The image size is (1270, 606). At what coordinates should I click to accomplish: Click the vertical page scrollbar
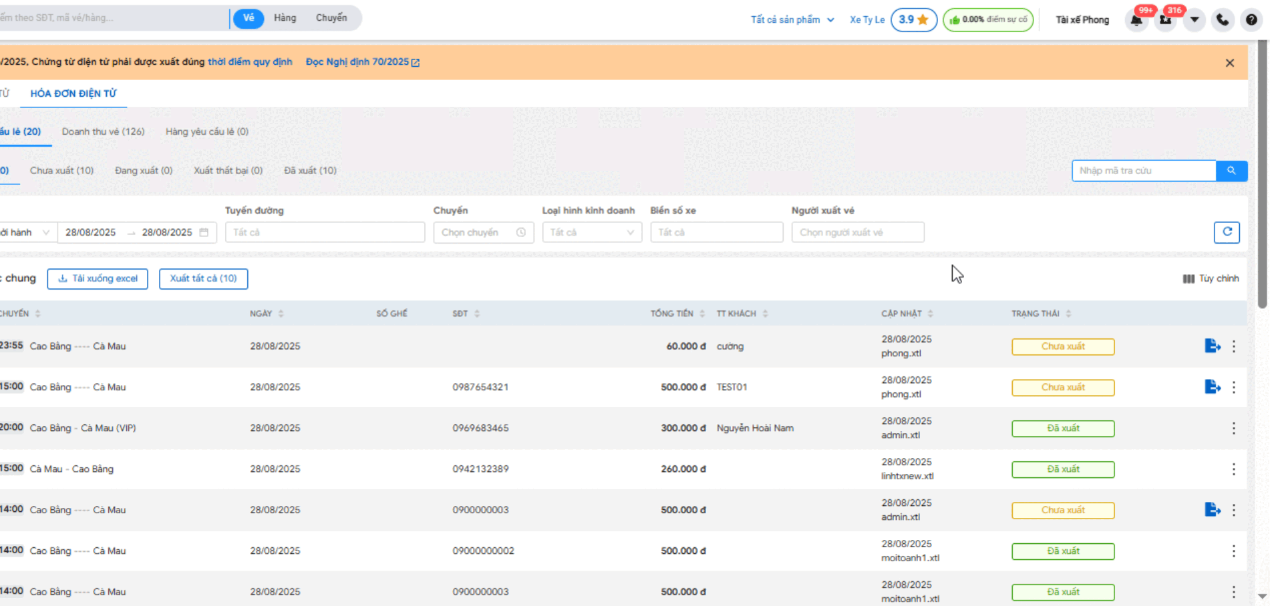1261,174
